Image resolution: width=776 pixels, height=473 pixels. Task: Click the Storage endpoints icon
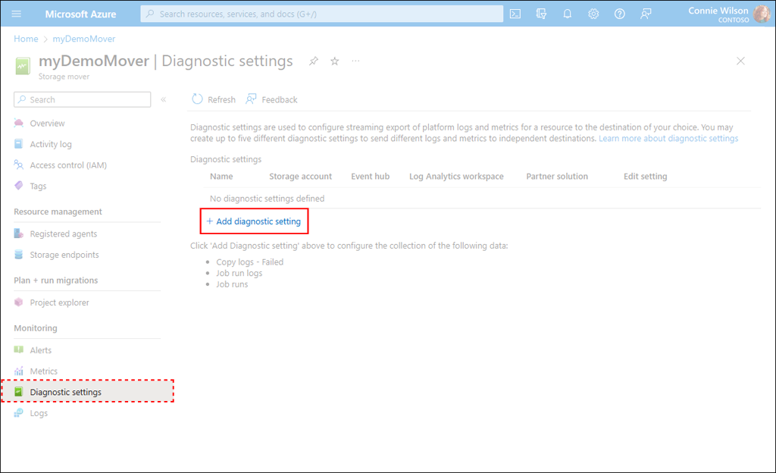click(19, 254)
